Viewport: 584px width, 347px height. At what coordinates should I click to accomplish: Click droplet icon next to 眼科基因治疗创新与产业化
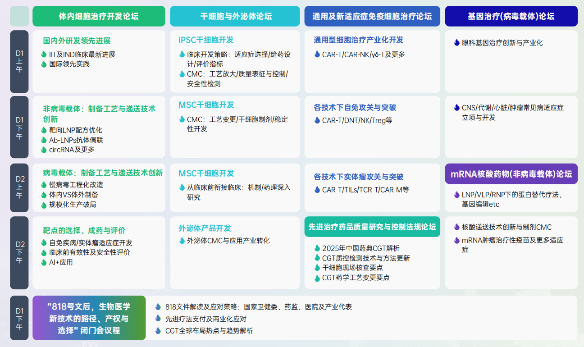(457, 43)
